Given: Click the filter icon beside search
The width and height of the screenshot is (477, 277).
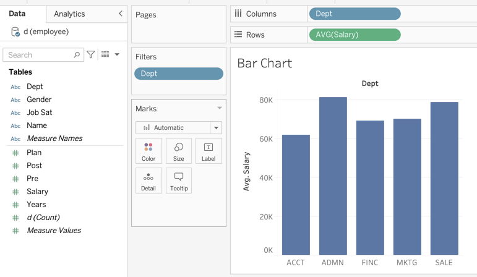Looking at the screenshot, I should click(91, 55).
